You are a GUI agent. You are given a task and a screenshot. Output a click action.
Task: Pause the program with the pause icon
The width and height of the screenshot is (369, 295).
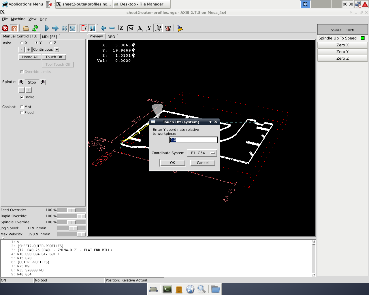tap(64, 28)
